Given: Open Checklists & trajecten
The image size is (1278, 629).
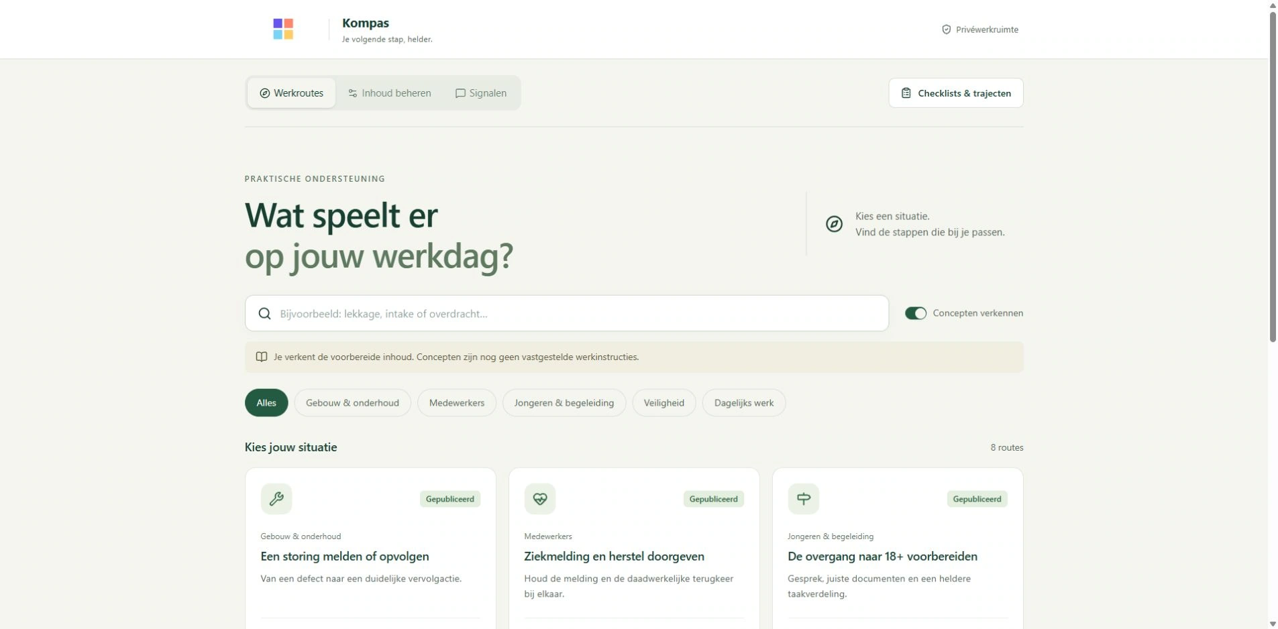Looking at the screenshot, I should 956,93.
